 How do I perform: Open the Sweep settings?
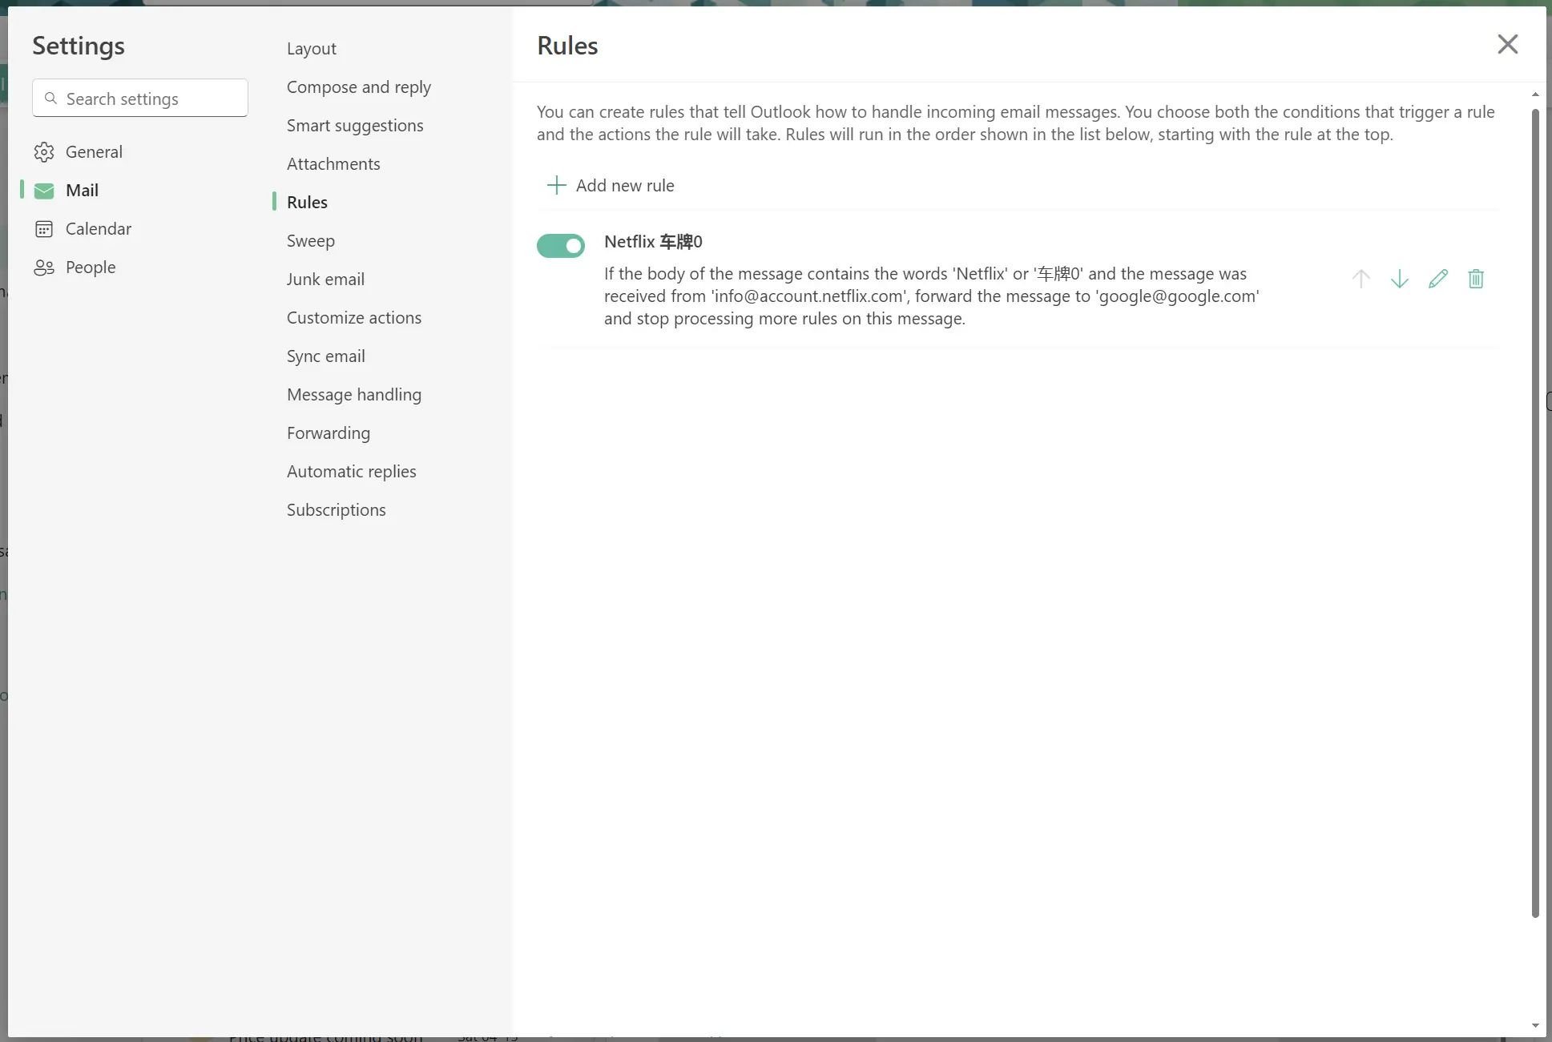point(311,241)
